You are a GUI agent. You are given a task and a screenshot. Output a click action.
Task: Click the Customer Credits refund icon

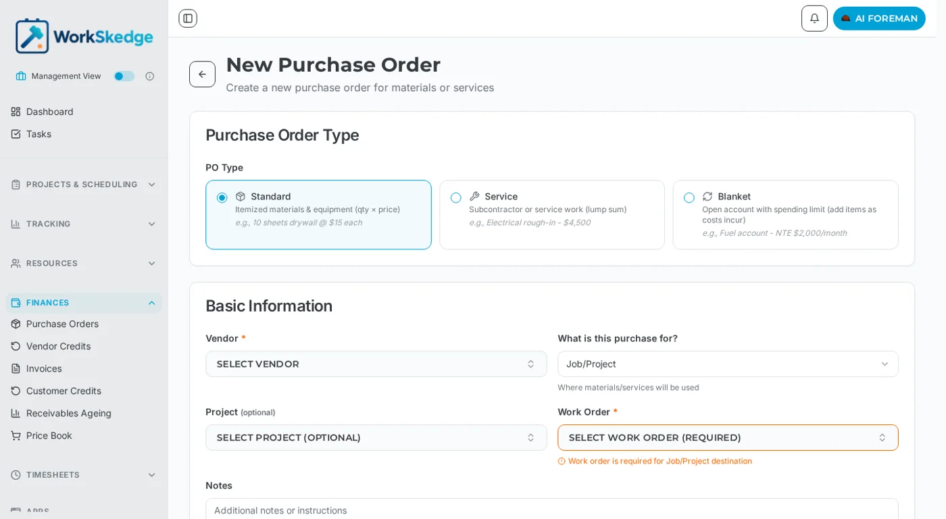point(16,391)
